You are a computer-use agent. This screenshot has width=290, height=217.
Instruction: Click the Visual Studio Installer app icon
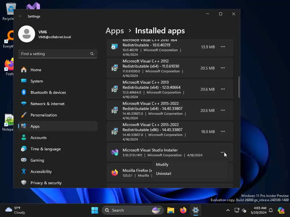click(115, 152)
